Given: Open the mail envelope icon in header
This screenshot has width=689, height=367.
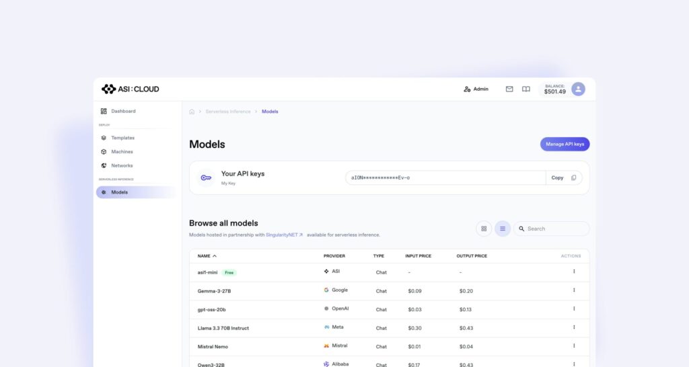Looking at the screenshot, I should click(x=509, y=89).
